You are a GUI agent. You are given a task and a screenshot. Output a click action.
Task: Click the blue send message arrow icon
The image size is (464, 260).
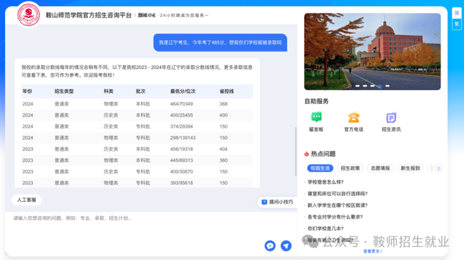[x=286, y=245]
